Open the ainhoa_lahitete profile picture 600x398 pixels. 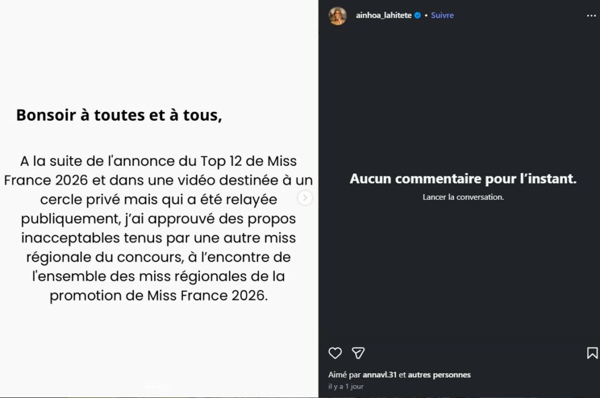(337, 16)
